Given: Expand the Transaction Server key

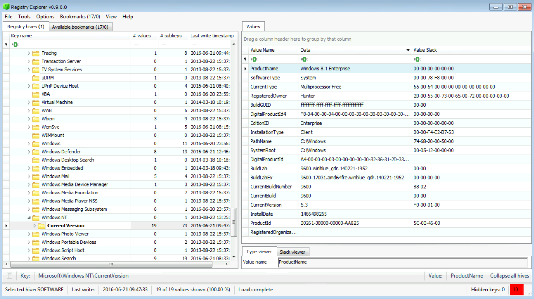Looking at the screenshot, I should [x=29, y=62].
